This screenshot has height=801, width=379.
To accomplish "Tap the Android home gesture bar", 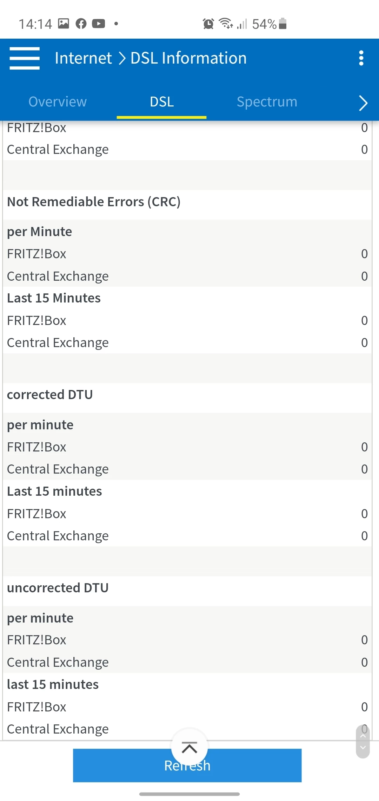I will [189, 794].
